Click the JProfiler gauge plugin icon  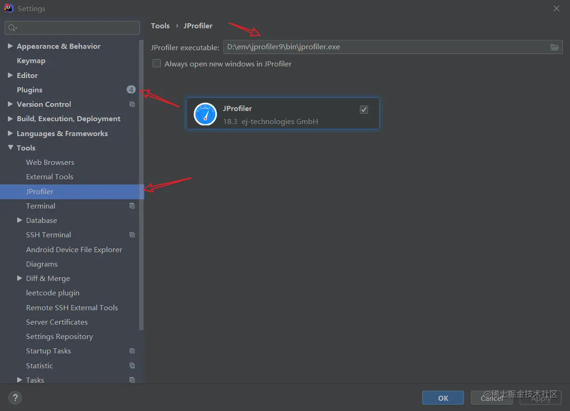click(x=205, y=114)
